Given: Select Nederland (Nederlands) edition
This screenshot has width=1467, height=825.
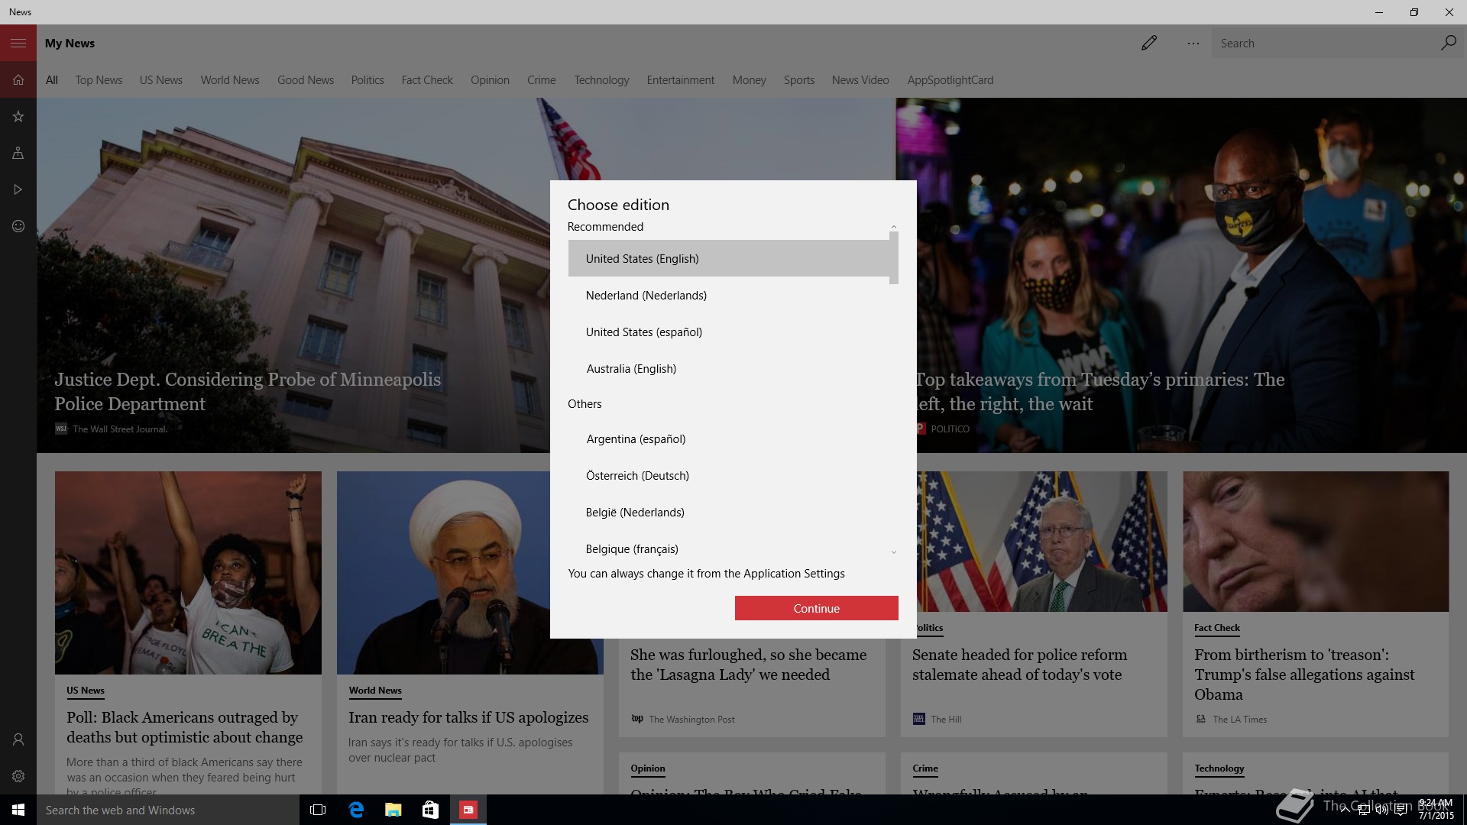Looking at the screenshot, I should pos(729,295).
